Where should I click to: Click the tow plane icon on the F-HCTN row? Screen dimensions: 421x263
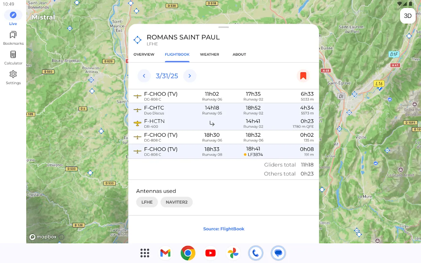(x=137, y=124)
